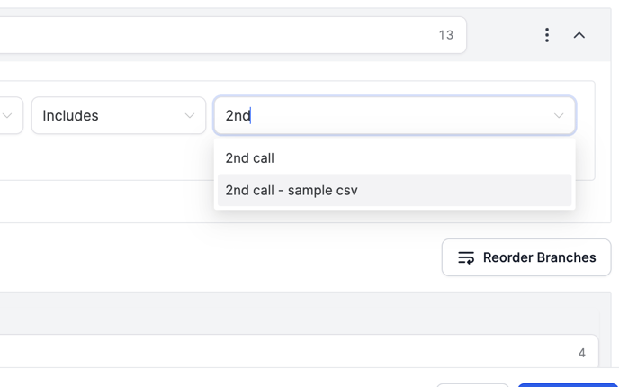Image resolution: width=619 pixels, height=387 pixels.
Task: Focus the lower field showing 4 counter
Action: coord(270,353)
